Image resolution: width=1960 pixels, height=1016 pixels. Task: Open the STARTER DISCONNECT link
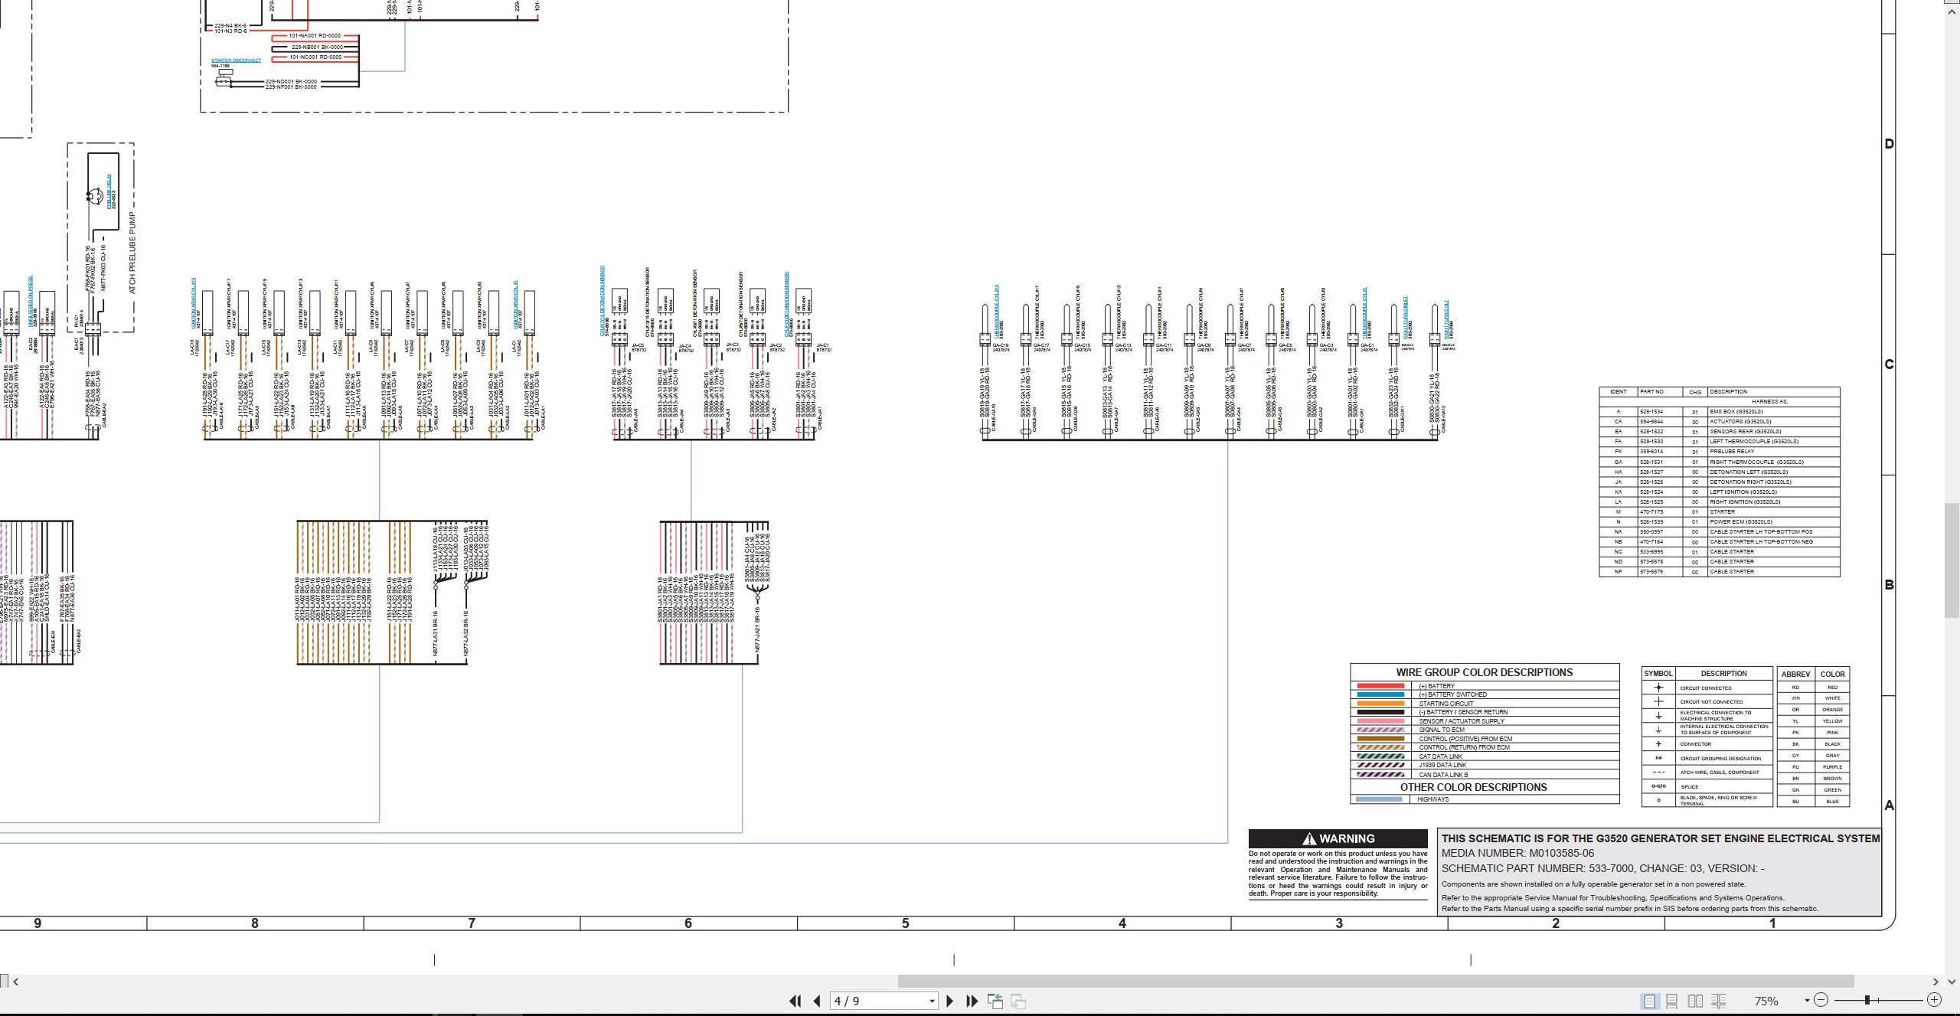point(236,60)
